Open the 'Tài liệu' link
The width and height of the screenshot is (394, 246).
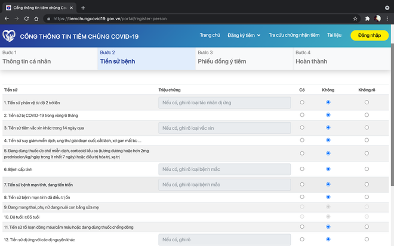(x=335, y=36)
